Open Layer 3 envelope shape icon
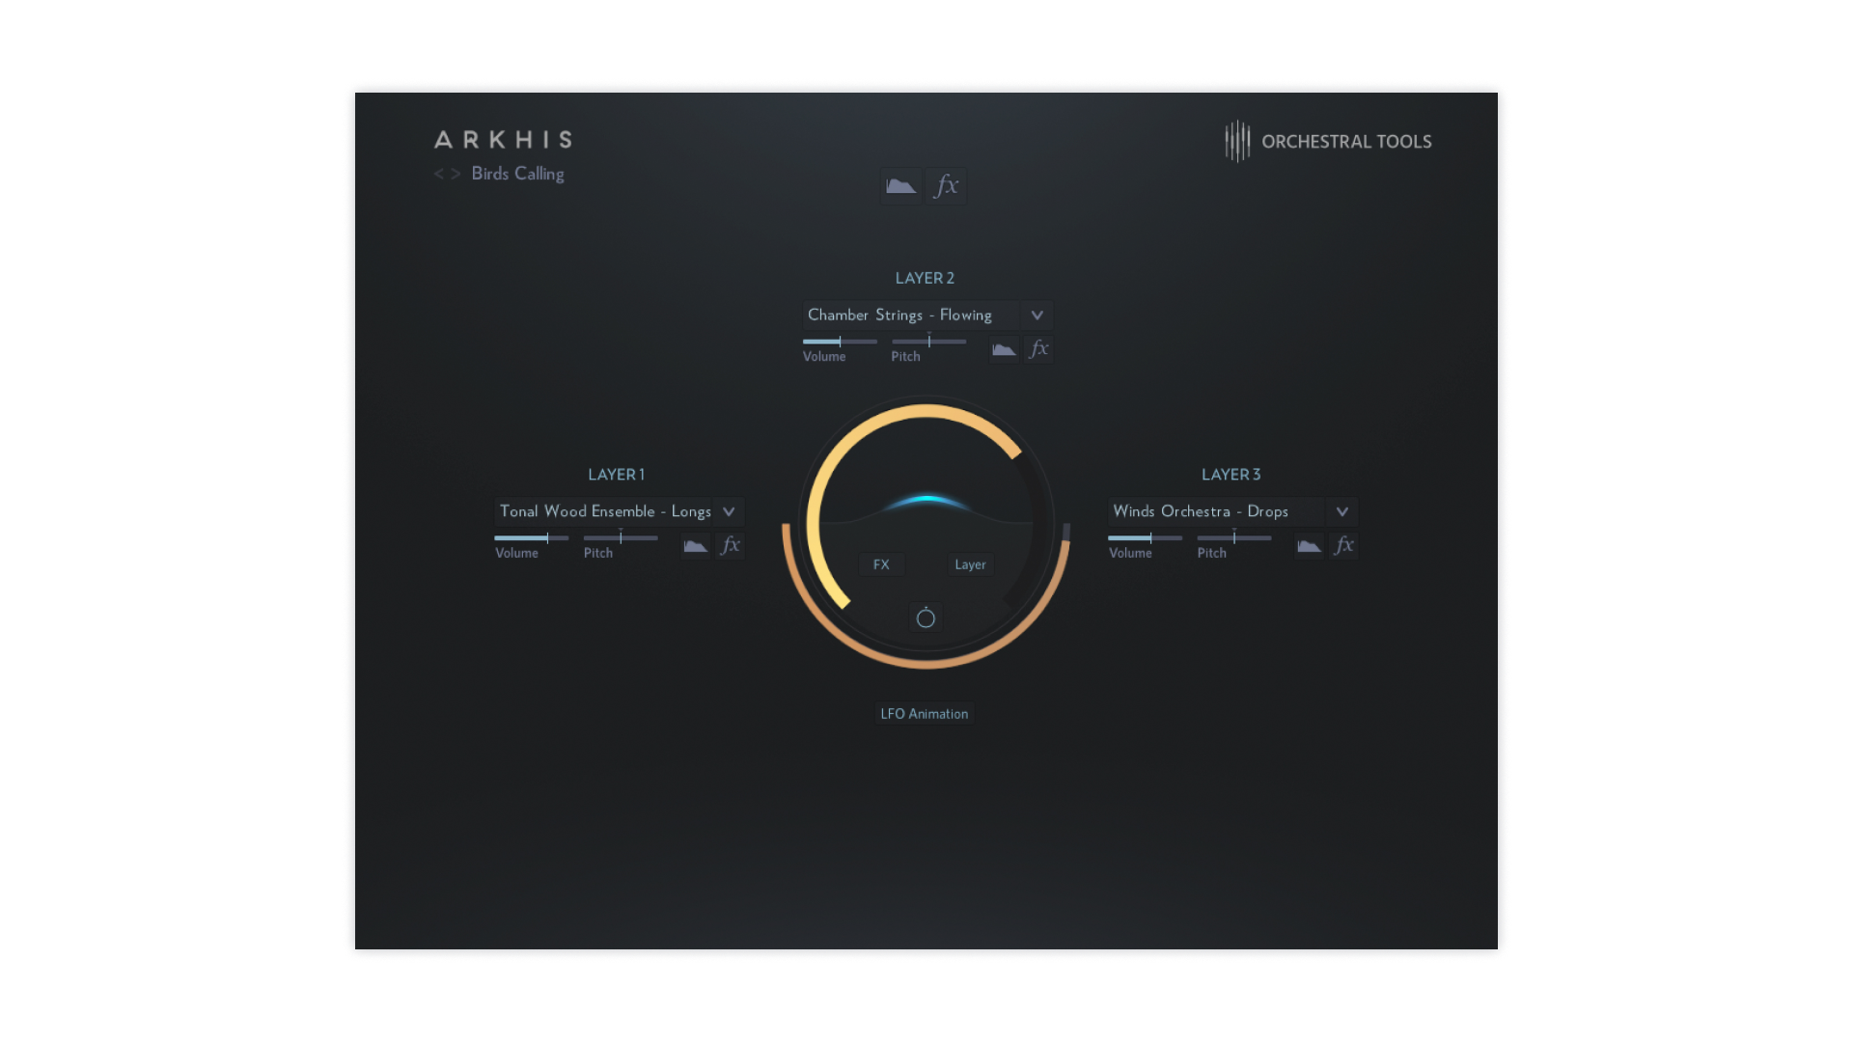 1309,546
